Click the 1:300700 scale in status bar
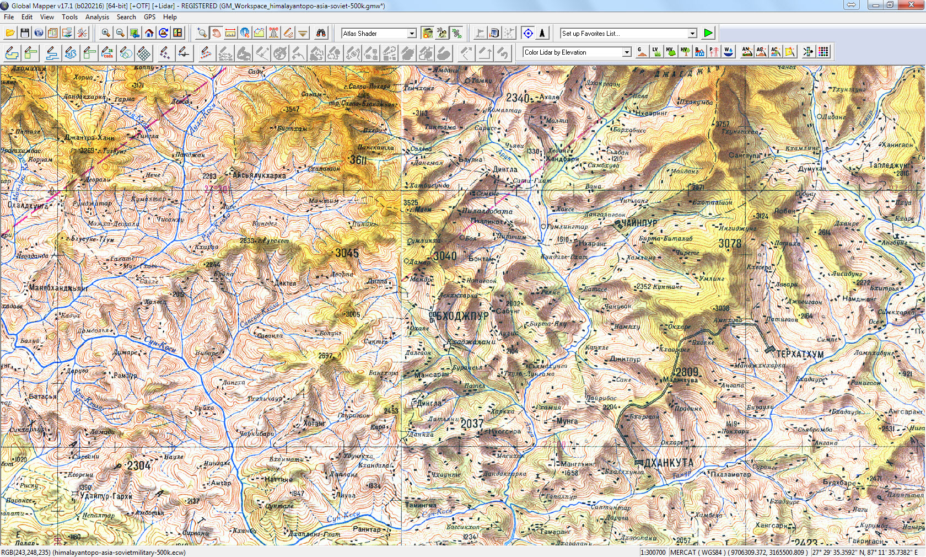The image size is (926, 557). pyautogui.click(x=654, y=552)
